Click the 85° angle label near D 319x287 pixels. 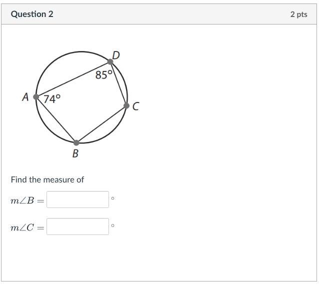click(x=104, y=74)
